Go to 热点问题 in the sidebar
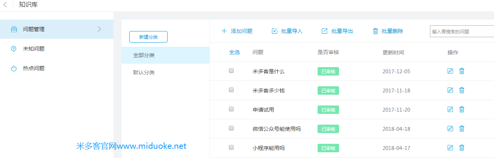Viewport: 494px width, 158px height. point(34,68)
